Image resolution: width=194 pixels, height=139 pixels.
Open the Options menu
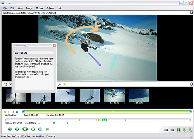click(50, 8)
